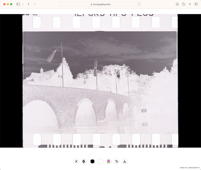Reload the page in Safari
Image resolution: width=201 pixels, height=170 pixels.
coord(139,4)
